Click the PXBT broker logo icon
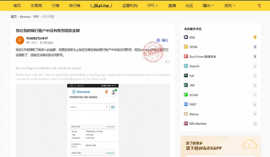Image resolution: width=270 pixels, height=157 pixels. point(186,104)
